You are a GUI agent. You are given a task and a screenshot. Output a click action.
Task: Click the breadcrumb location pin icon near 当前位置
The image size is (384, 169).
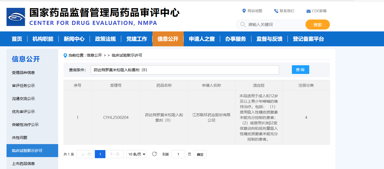(65, 56)
